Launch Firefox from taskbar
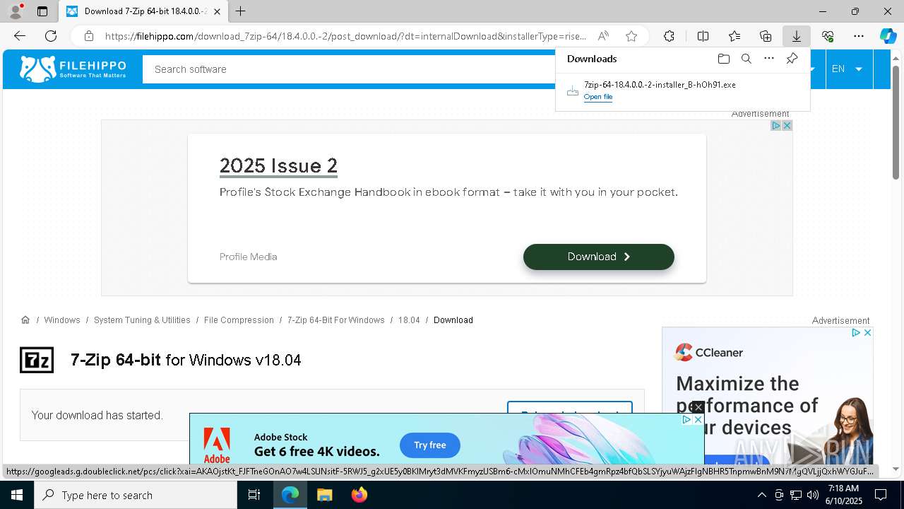 (x=359, y=495)
